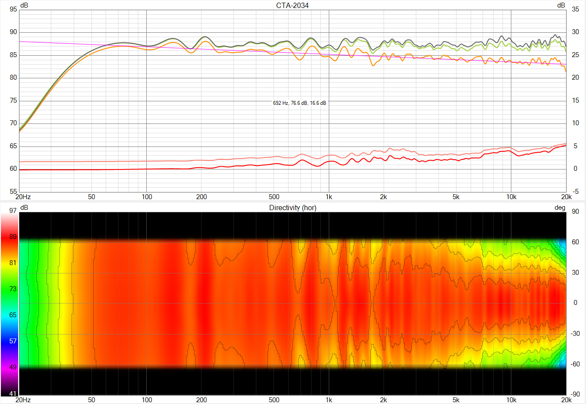
Task: Click the 35 label on CTA-2034 right axis
Action: 575,9
